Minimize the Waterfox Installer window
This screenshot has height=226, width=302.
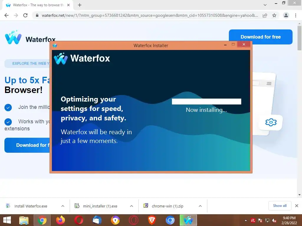click(225, 45)
